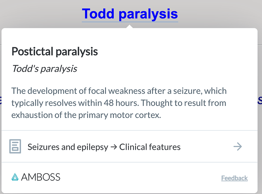Image resolution: width=262 pixels, height=194 pixels.
Task: Click the AMBOSS wordmark text
Action: (x=41, y=177)
